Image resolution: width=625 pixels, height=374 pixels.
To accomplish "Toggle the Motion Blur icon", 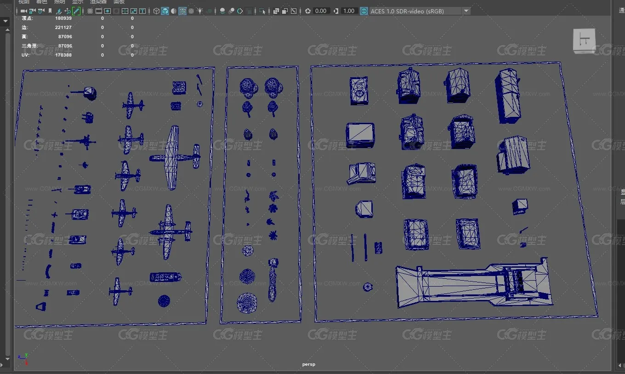I will tap(231, 11).
